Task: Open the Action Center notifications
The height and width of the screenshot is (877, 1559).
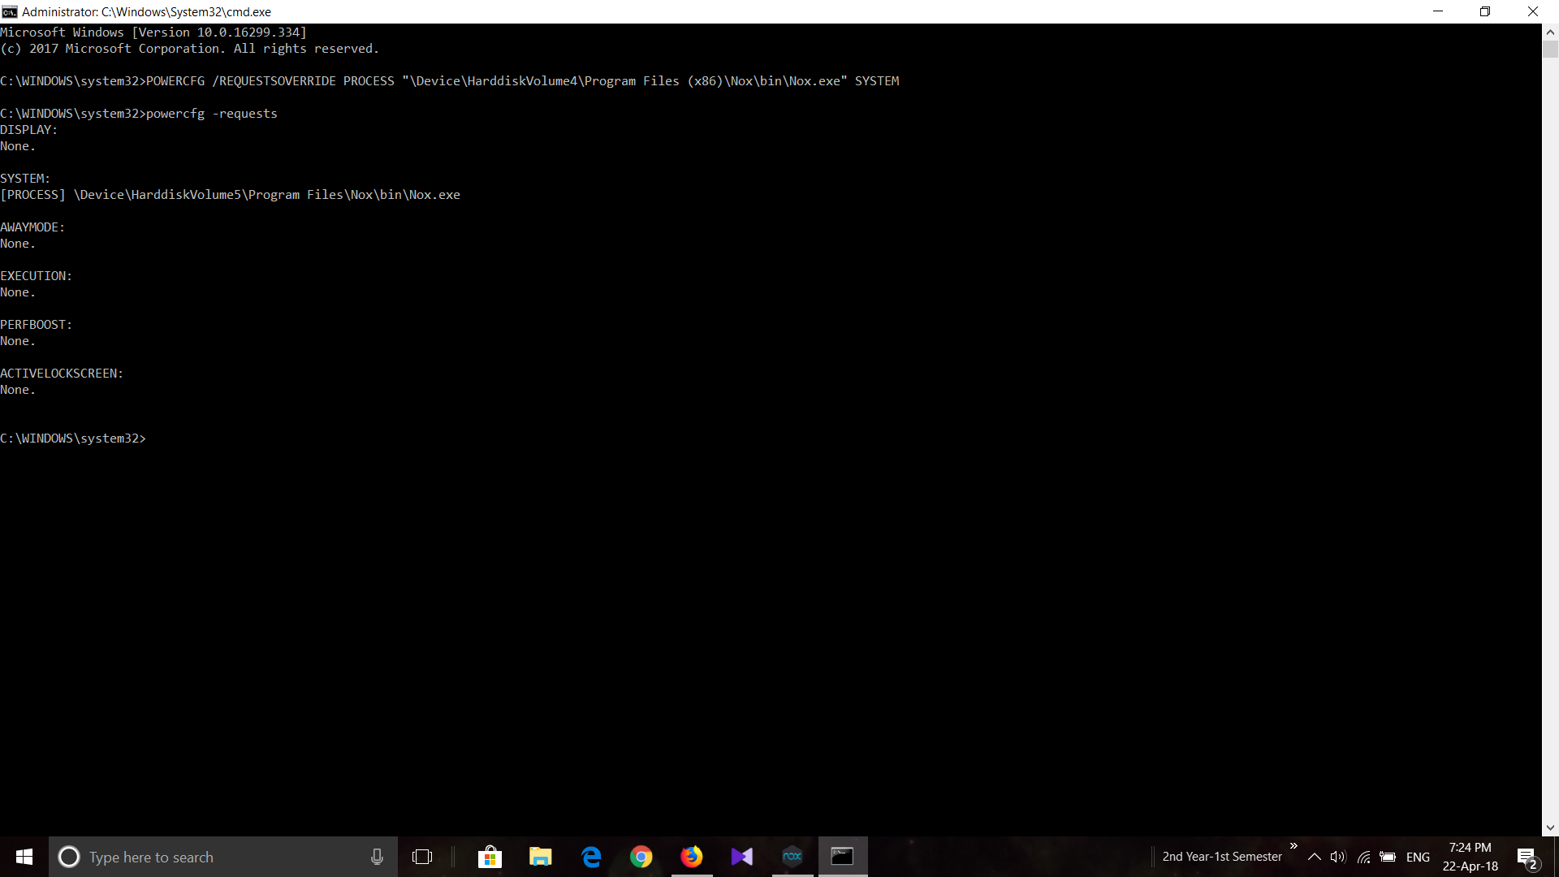Action: (1527, 857)
